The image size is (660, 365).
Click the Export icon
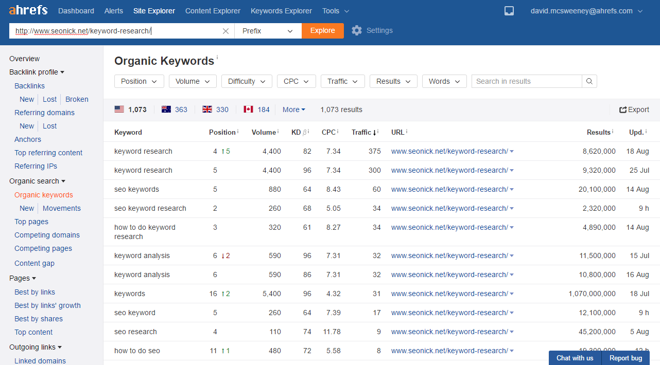(623, 109)
